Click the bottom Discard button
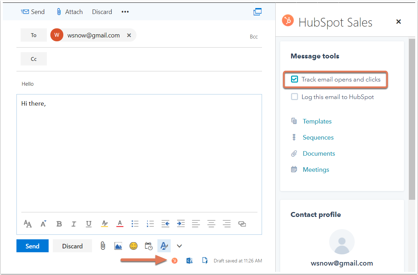The width and height of the screenshot is (418, 275). tap(72, 246)
